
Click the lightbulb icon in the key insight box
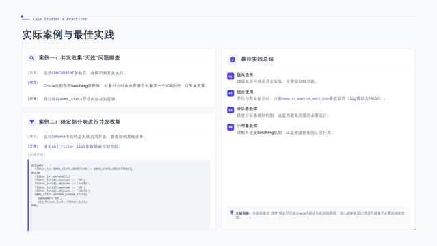[x=232, y=213]
